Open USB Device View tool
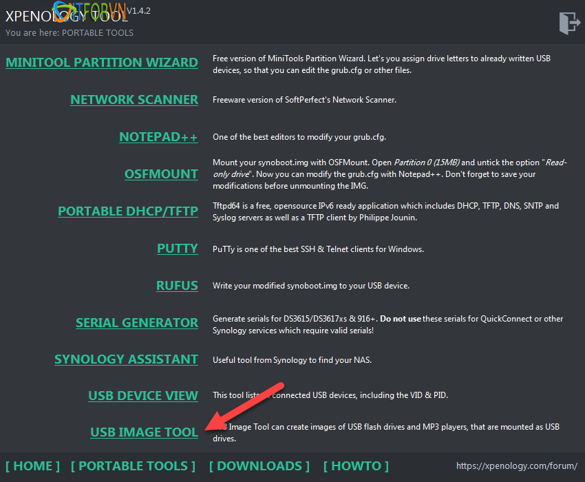The image size is (585, 482). tap(143, 396)
